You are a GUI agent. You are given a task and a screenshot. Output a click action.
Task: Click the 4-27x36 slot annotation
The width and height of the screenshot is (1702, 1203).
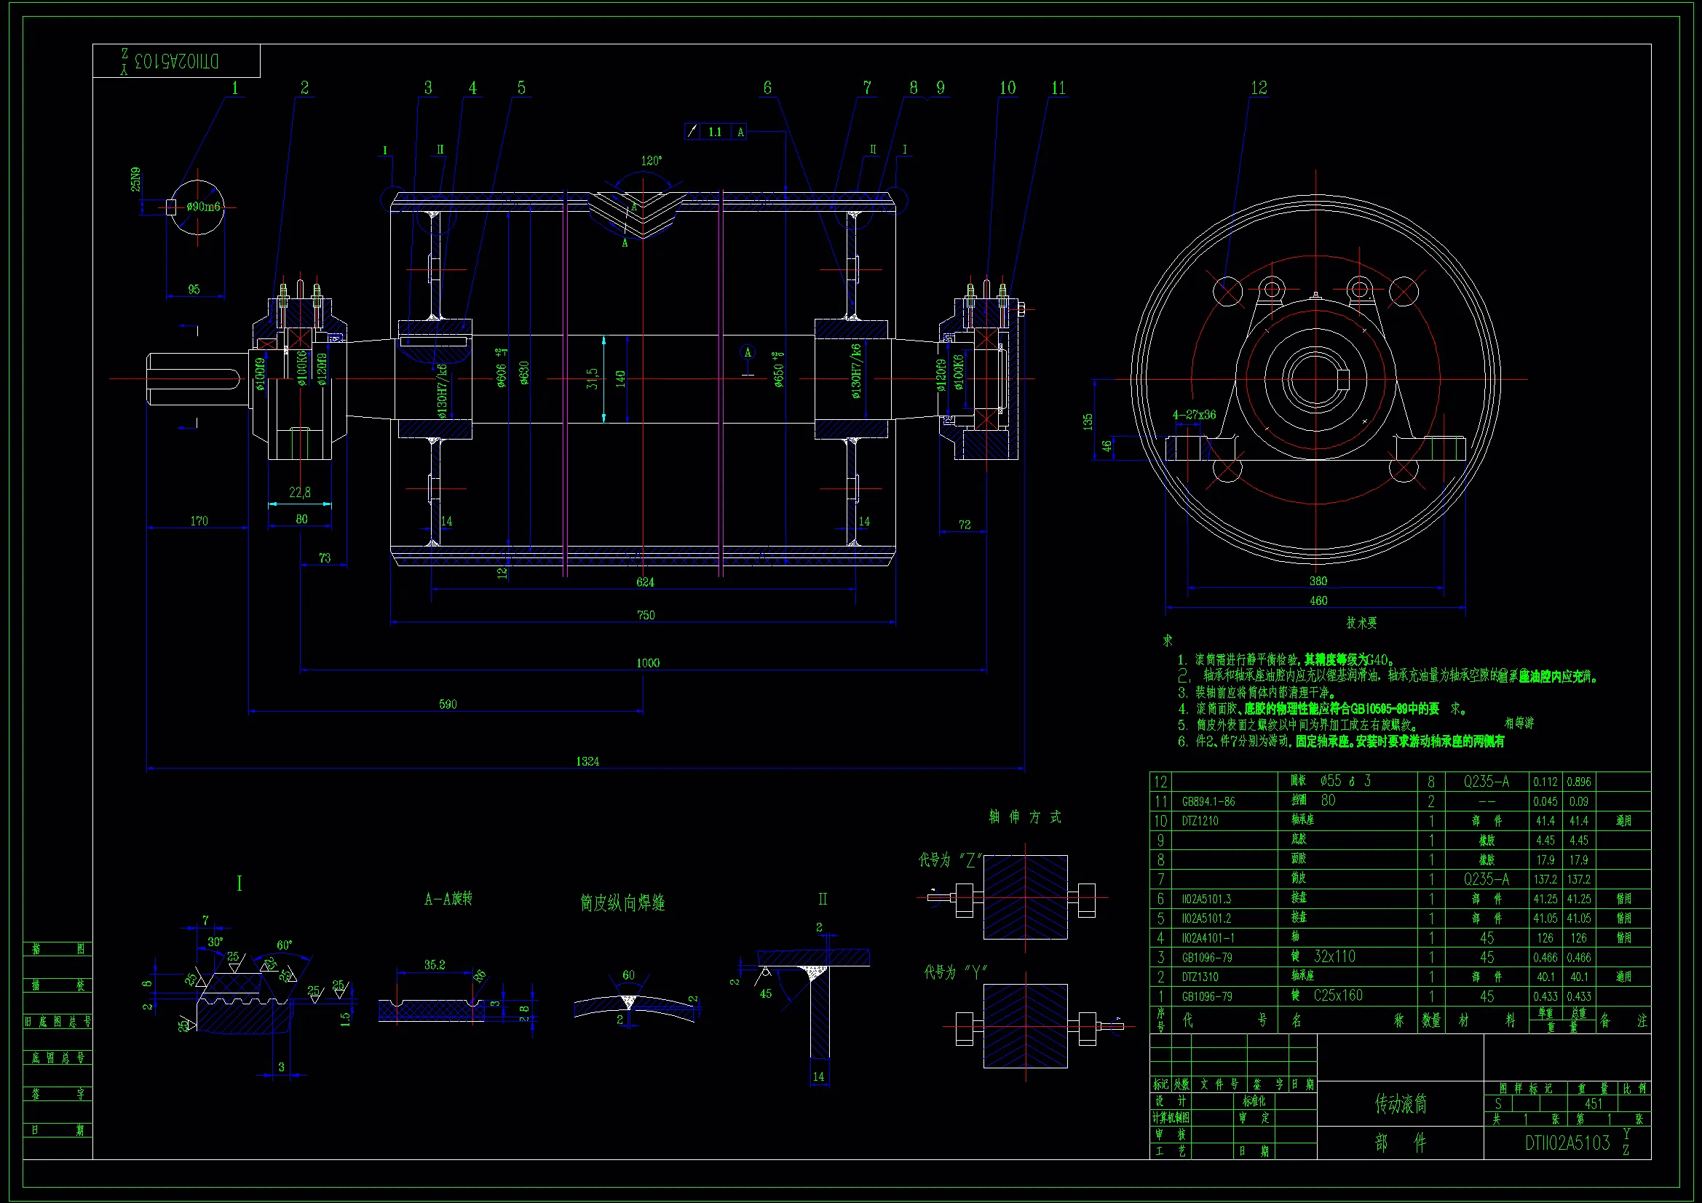pos(1193,415)
